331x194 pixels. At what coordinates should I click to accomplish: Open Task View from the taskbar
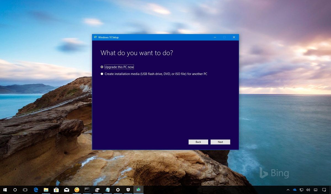coord(25,190)
